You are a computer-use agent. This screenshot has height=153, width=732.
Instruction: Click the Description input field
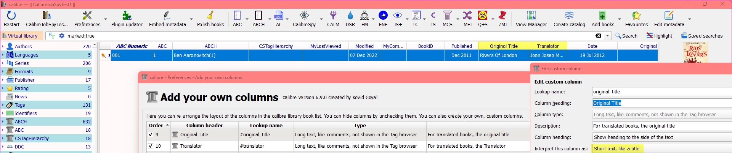tap(662, 126)
